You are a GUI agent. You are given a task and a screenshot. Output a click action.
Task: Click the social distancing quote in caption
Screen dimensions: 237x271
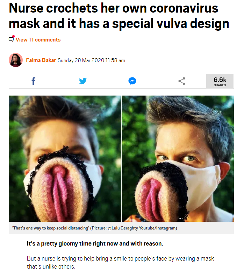point(51,228)
